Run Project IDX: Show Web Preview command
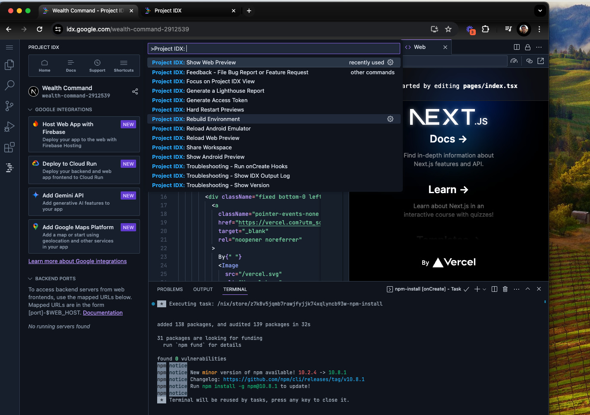Viewport: 590px width, 415px height. (274, 62)
